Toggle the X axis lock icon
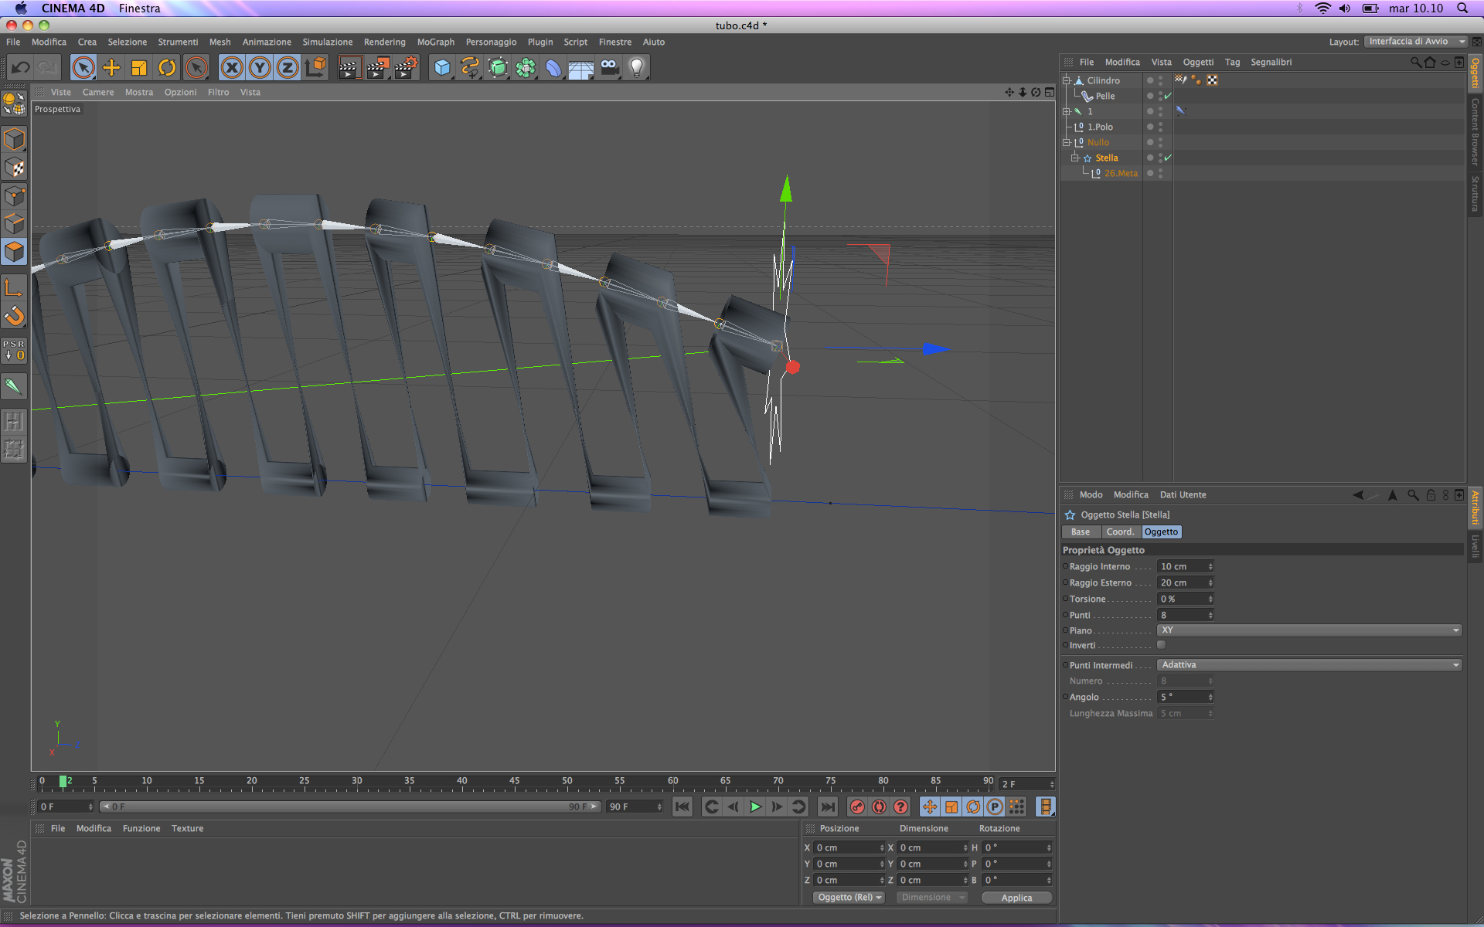The height and width of the screenshot is (927, 1484). (x=231, y=68)
